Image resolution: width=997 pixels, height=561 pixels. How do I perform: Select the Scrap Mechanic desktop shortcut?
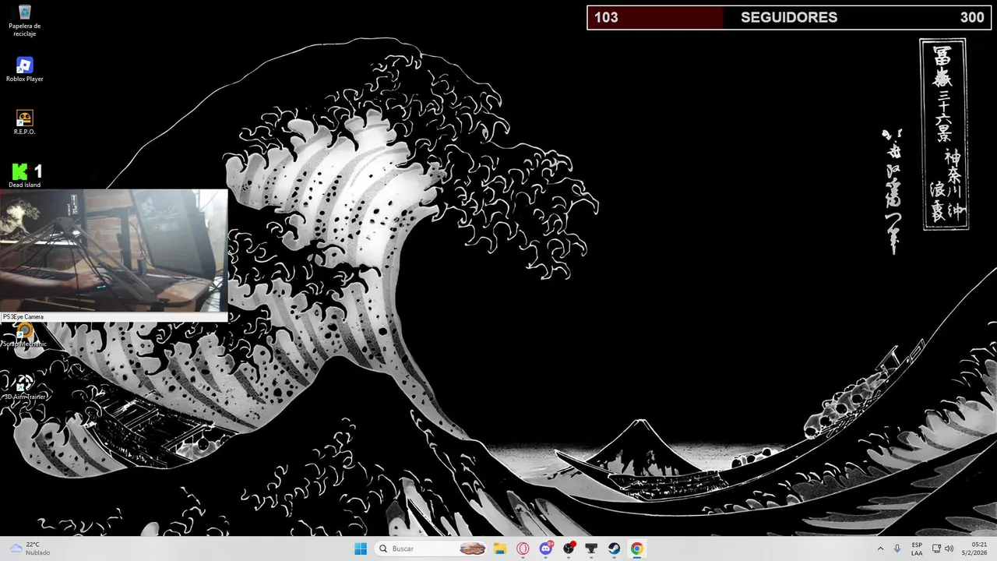pos(24,334)
